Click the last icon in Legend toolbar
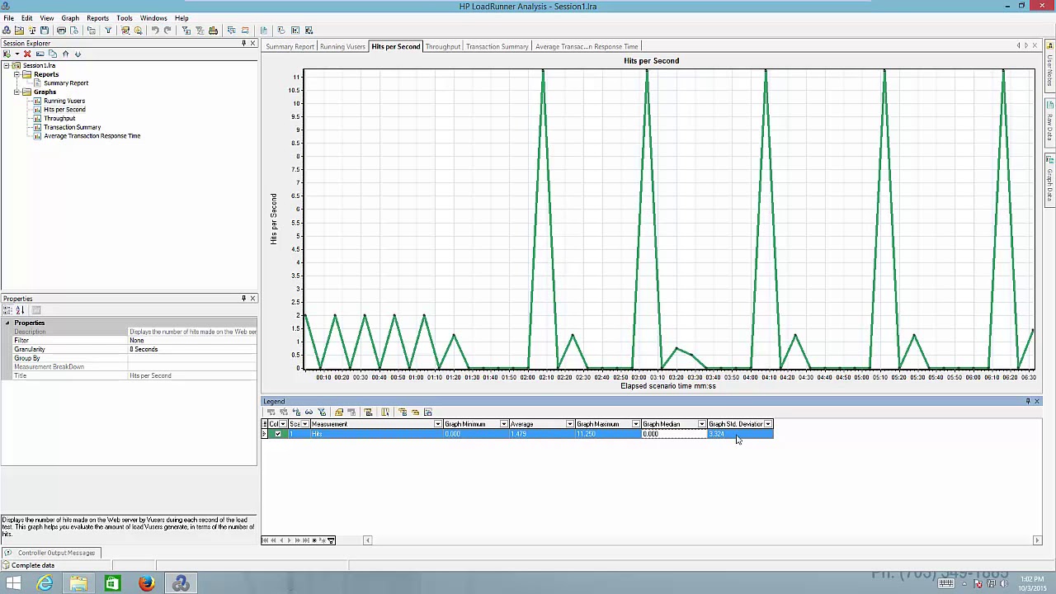The width and height of the screenshot is (1056, 594). coord(428,412)
